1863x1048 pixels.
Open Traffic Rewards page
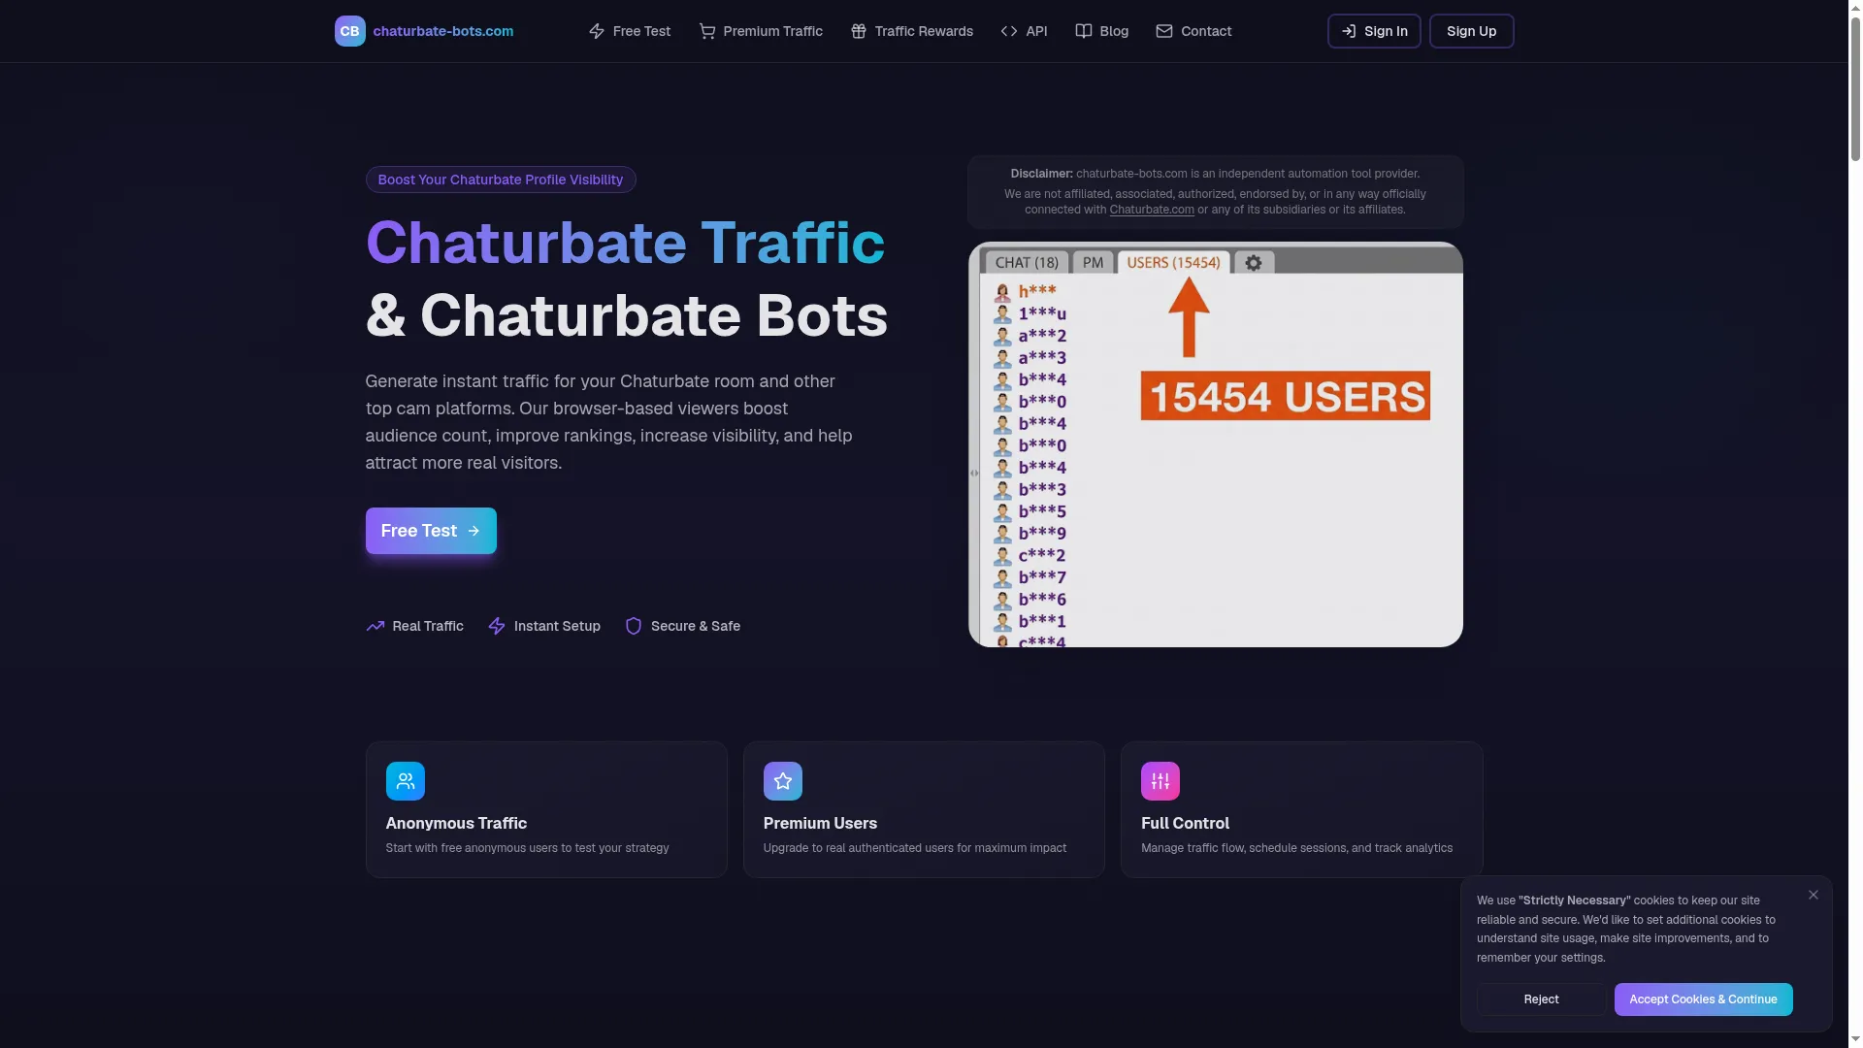[x=912, y=31]
